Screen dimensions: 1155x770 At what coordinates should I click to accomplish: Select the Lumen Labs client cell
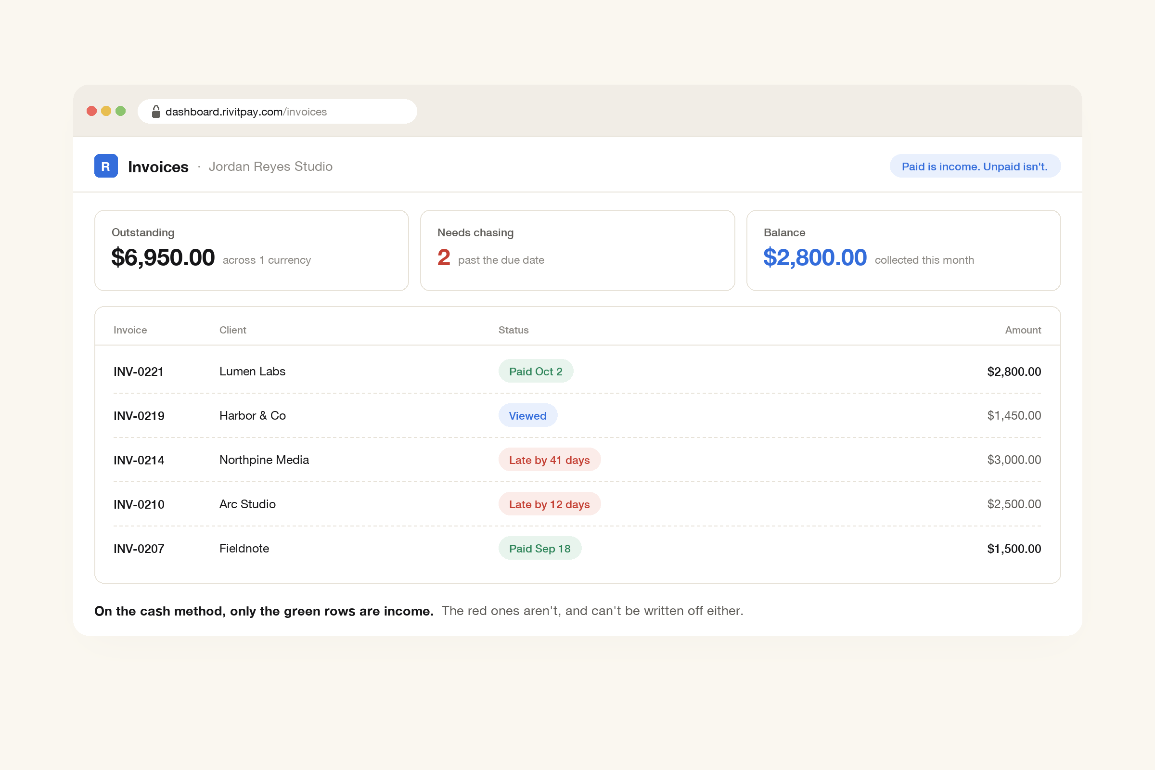click(252, 371)
